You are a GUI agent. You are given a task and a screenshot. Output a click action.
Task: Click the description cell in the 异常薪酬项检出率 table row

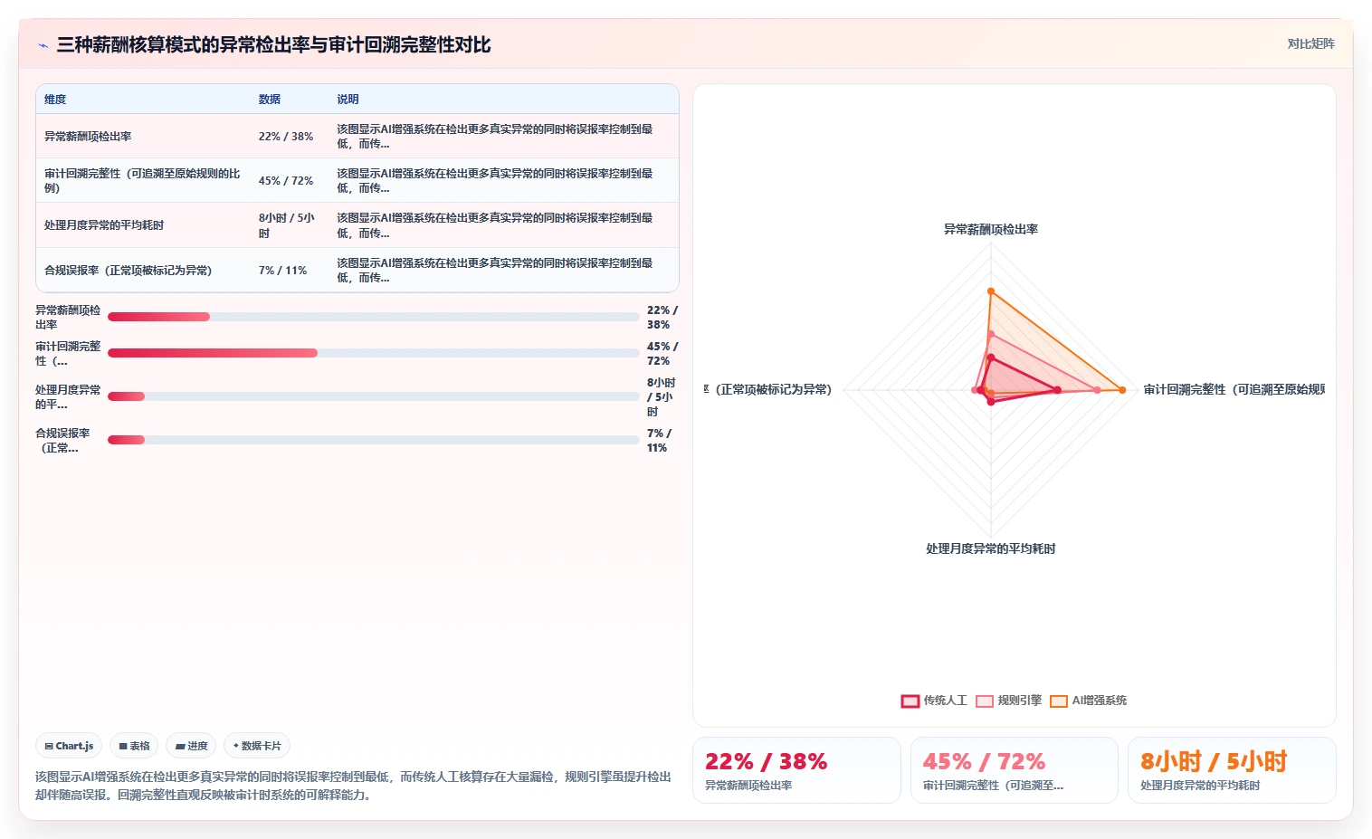[503, 137]
